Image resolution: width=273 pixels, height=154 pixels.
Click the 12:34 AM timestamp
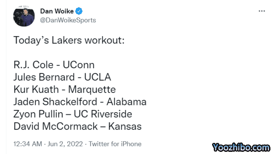(x=28, y=144)
